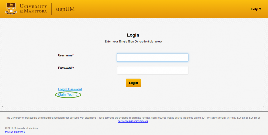Click the red asterisk beside Username
The image size is (268, 135).
pos(73,55)
